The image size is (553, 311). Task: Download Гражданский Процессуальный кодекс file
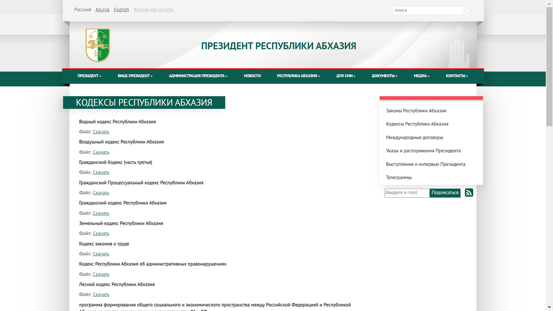coord(101,193)
